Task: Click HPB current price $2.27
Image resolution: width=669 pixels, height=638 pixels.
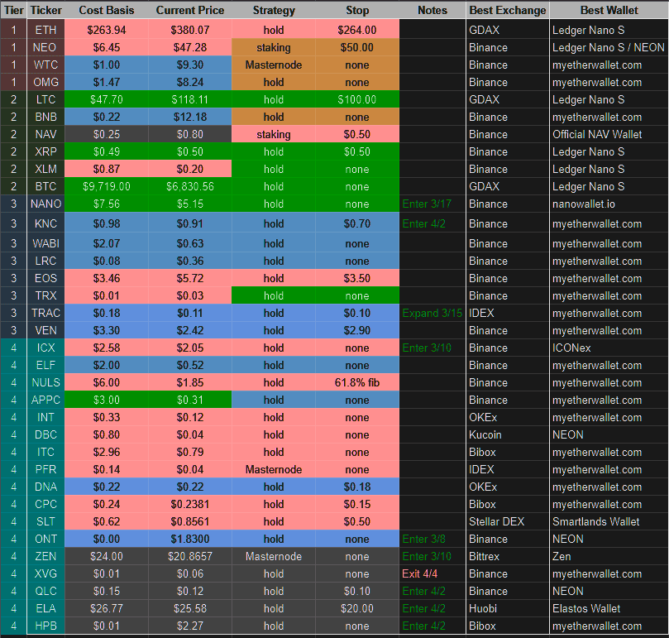Action: (x=190, y=626)
